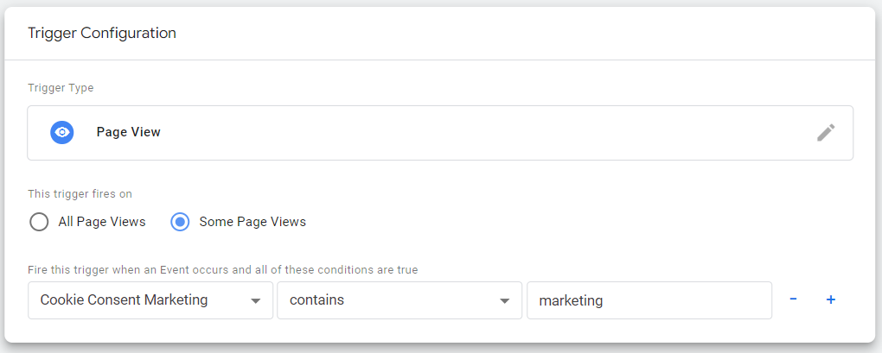Screen dimensions: 882x353
Task: Remove condition with minus icon
Action: click(793, 299)
